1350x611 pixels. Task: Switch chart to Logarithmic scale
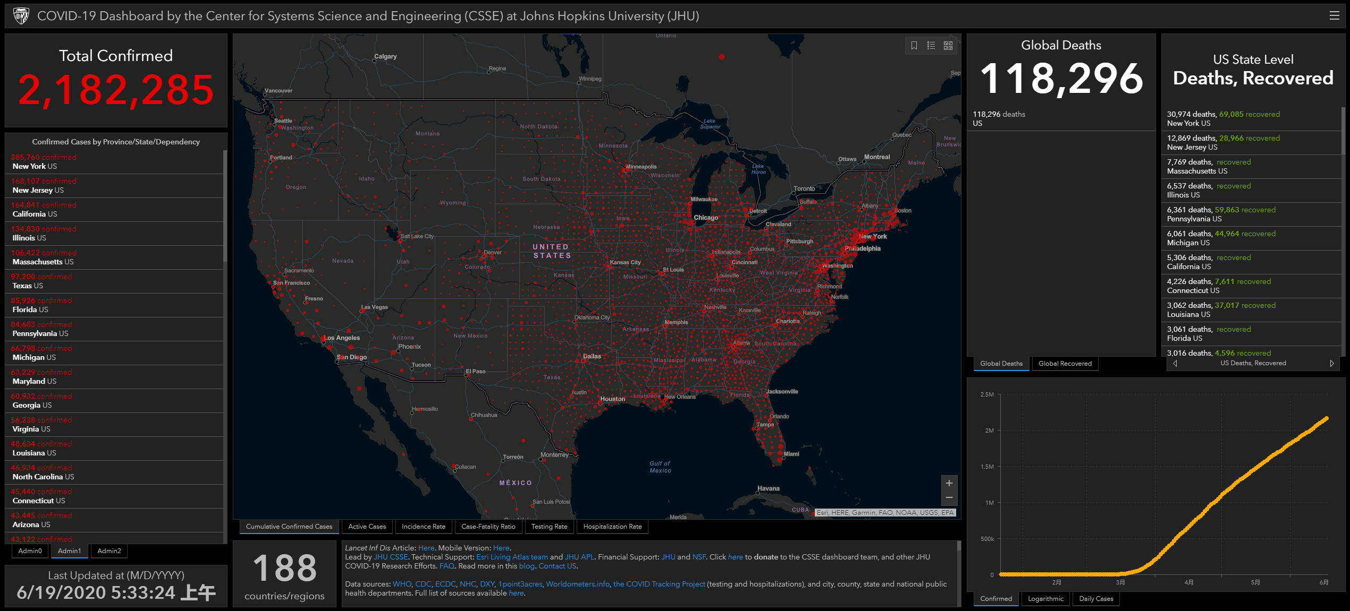point(1045,599)
